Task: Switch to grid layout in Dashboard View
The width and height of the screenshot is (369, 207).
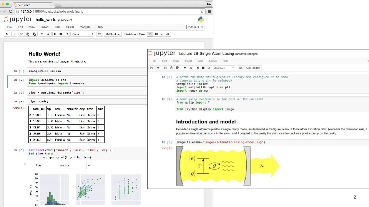Action: 156,34
